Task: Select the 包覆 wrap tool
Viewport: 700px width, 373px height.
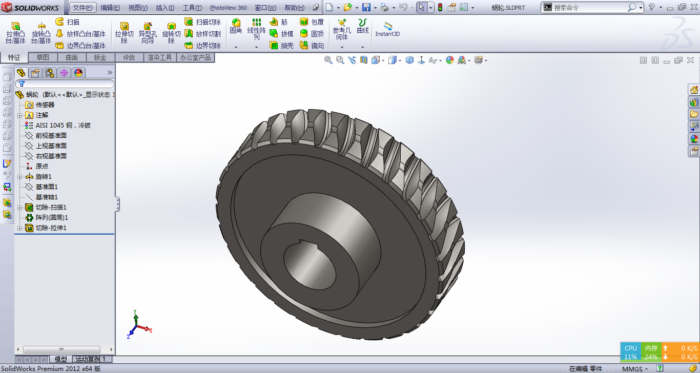Action: (x=312, y=22)
